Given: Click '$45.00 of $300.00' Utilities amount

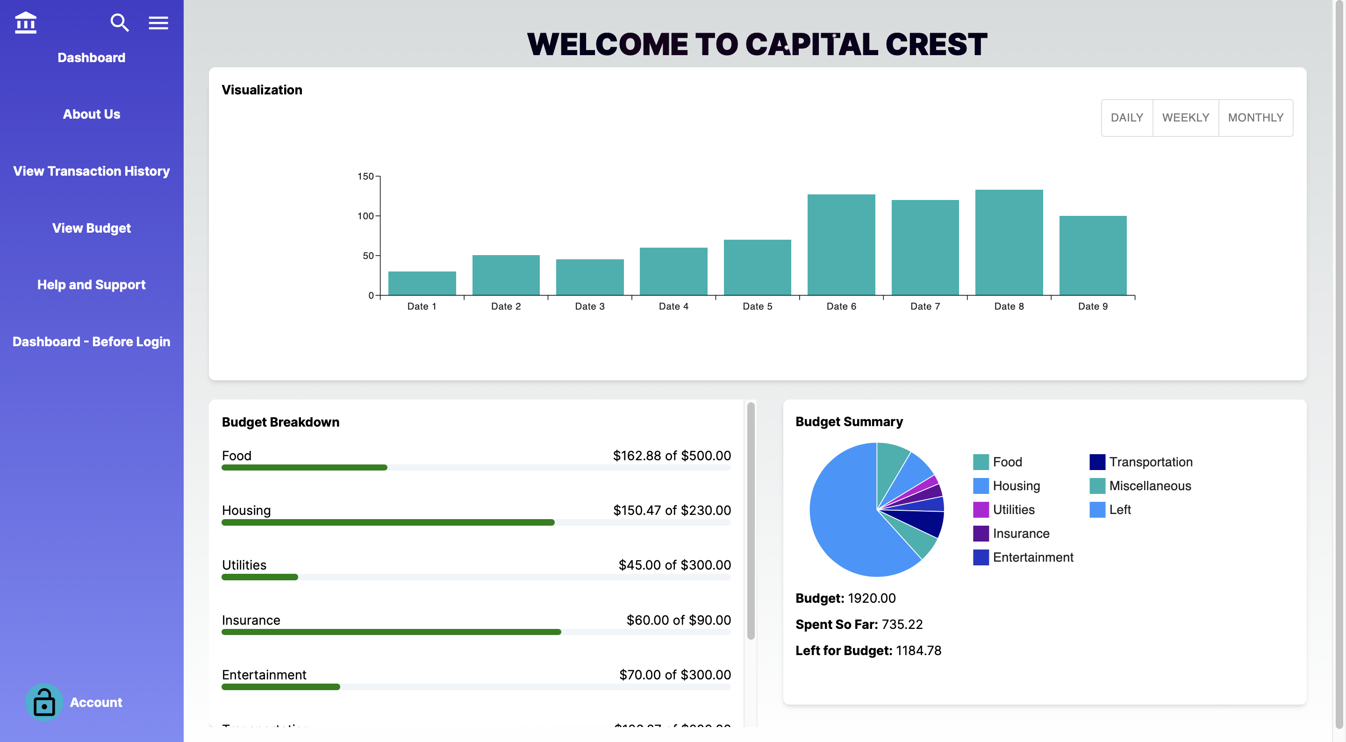Looking at the screenshot, I should 674,565.
